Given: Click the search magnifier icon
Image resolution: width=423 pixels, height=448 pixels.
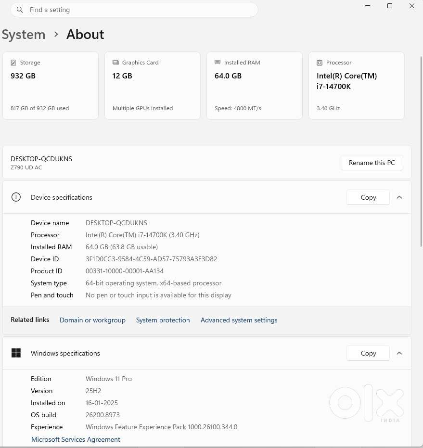Looking at the screenshot, I should point(19,10).
